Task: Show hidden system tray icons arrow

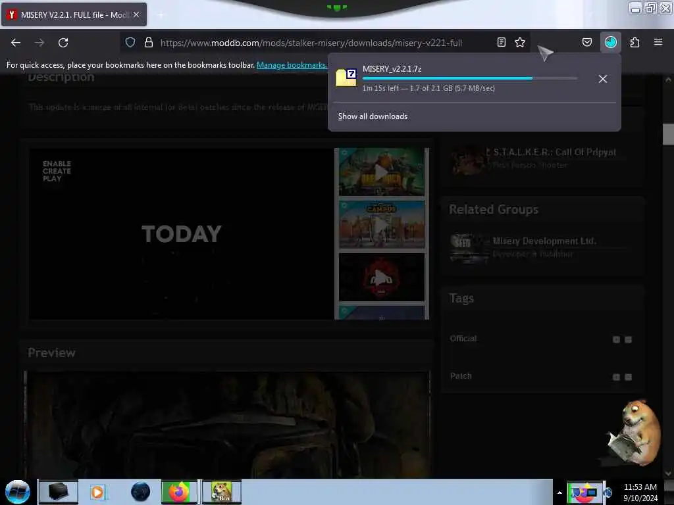Action: click(x=559, y=493)
